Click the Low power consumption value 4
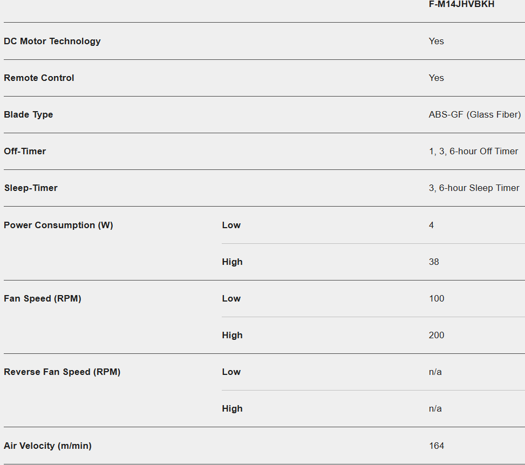Screen dimensions: 525x465 pos(431,225)
